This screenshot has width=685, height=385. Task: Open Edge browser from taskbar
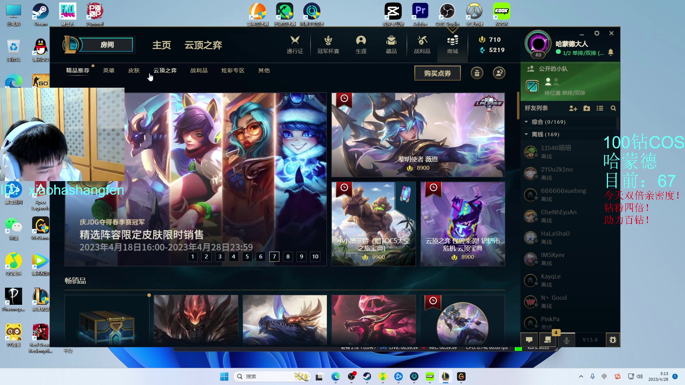click(335, 376)
